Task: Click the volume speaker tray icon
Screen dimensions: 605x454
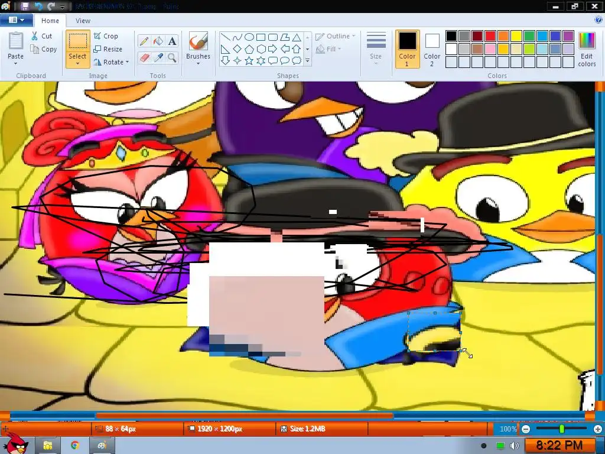Action: (515, 446)
